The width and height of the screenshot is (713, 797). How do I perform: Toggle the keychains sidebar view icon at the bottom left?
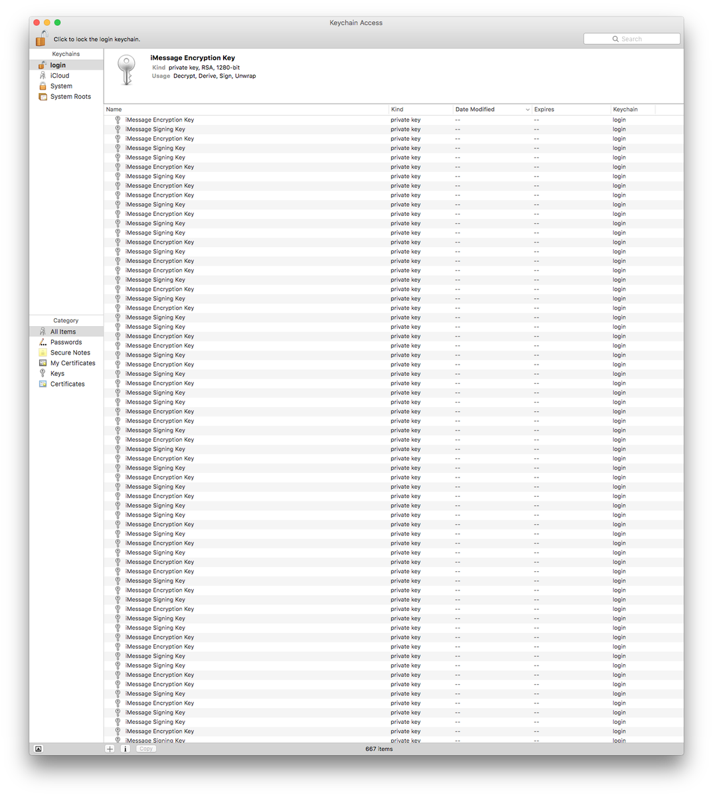pyautogui.click(x=39, y=749)
